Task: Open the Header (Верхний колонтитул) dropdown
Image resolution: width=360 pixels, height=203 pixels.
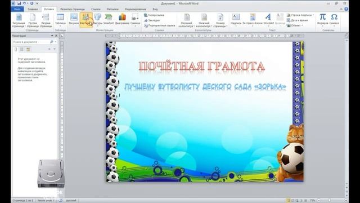Action: tap(186, 20)
